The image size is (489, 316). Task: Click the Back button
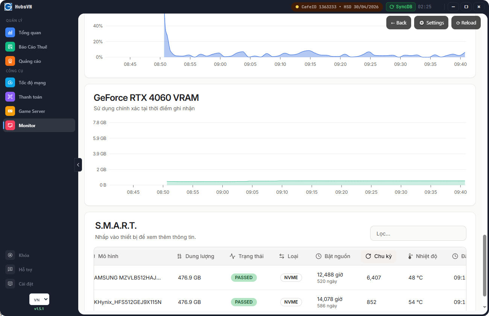coord(398,23)
